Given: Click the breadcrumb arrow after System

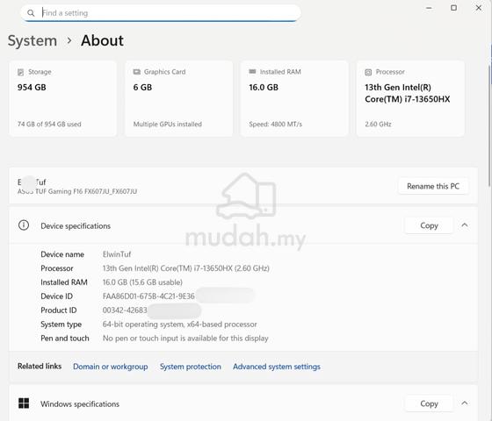Looking at the screenshot, I should (x=69, y=40).
